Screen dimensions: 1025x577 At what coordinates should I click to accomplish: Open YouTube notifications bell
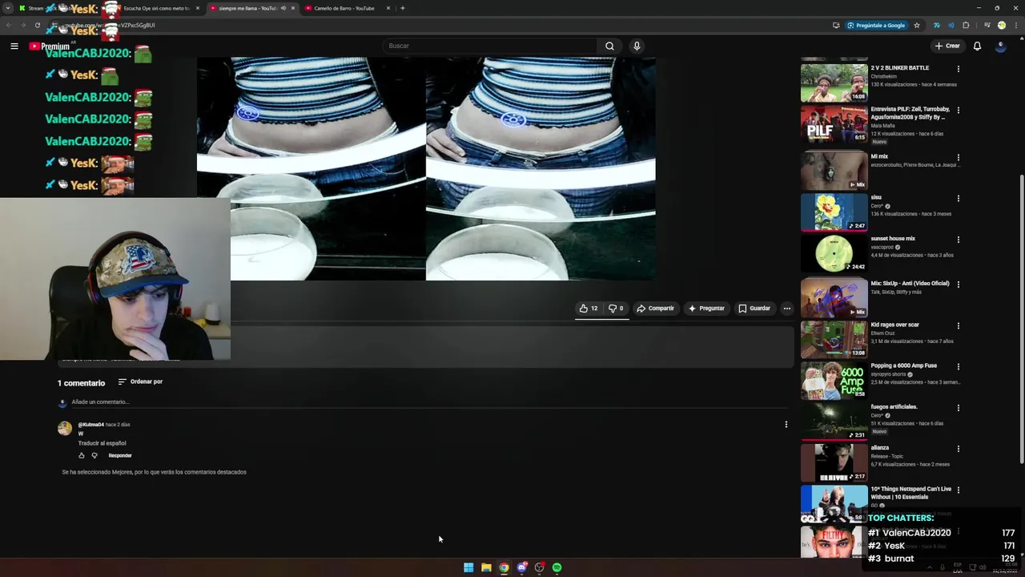(x=977, y=46)
